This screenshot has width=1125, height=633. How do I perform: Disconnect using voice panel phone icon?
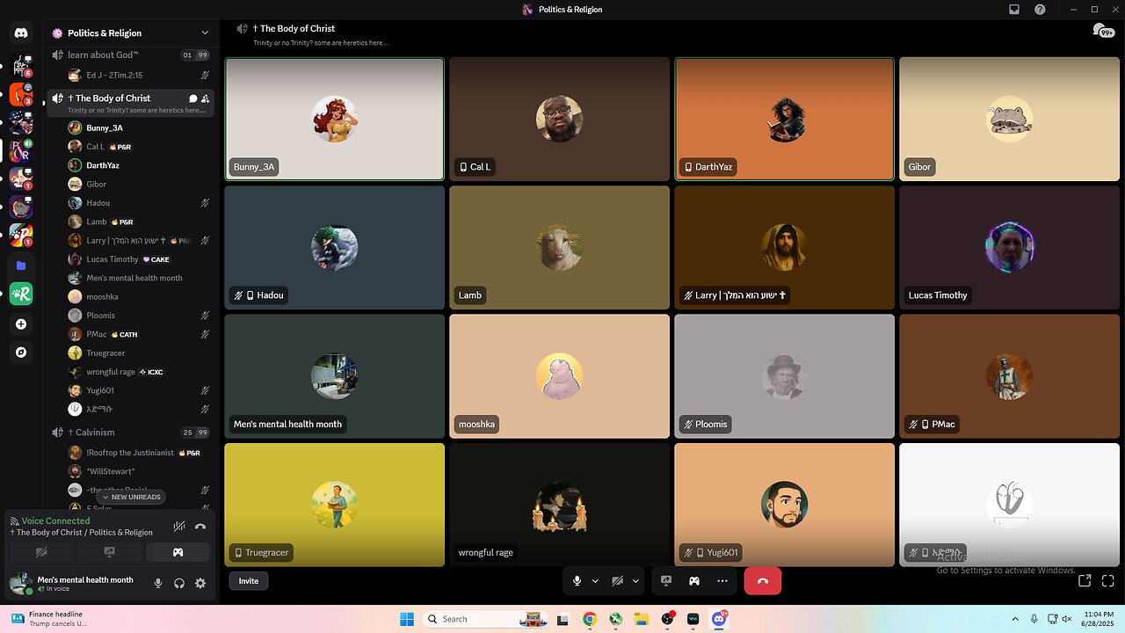pyautogui.click(x=200, y=527)
